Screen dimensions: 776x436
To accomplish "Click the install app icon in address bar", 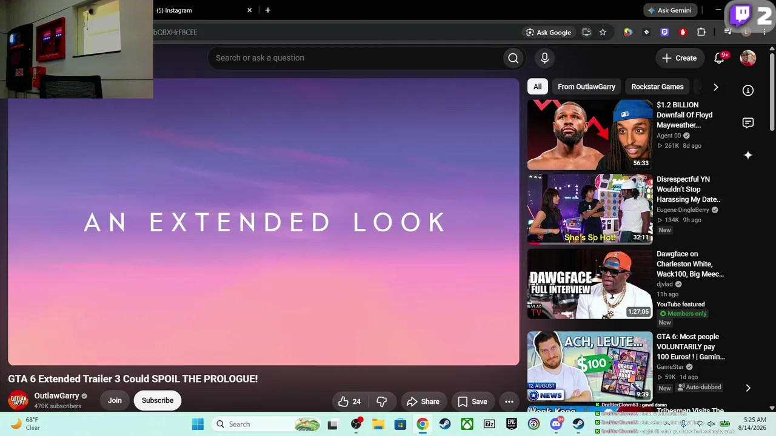I will click(586, 32).
